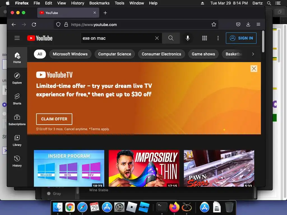Click the CLAIM OFFER button
The width and height of the screenshot is (287, 215).
[54, 119]
